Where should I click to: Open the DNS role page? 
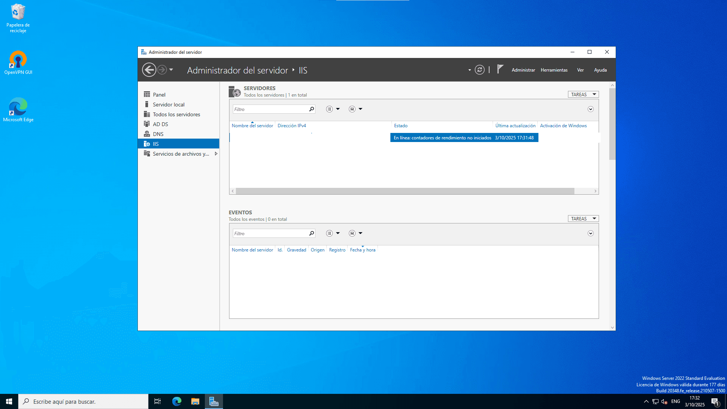(158, 134)
